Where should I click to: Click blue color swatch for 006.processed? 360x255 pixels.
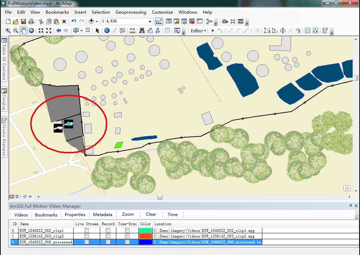[146, 242]
